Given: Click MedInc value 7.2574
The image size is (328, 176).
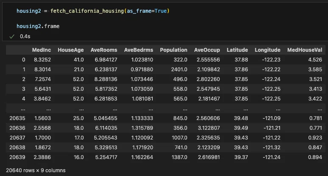Looking at the screenshot, I should [x=42, y=79].
